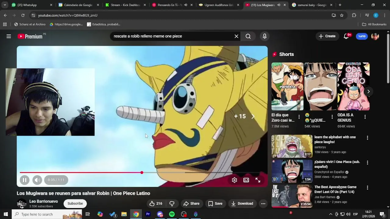
Task: Open Leo Barrionuevo channel name
Action: [x=44, y=201]
